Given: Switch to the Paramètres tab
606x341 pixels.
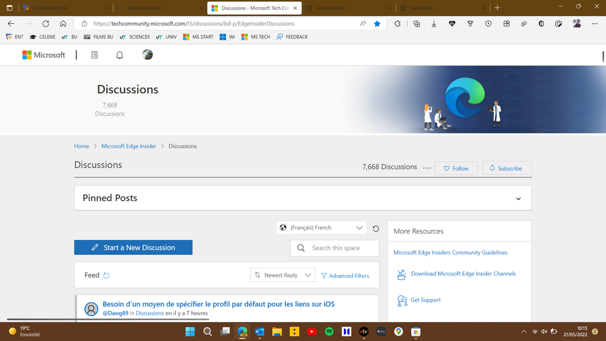Looking at the screenshot, I should (x=442, y=8).
